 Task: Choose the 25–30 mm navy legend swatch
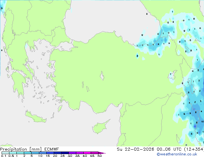[65, 153]
